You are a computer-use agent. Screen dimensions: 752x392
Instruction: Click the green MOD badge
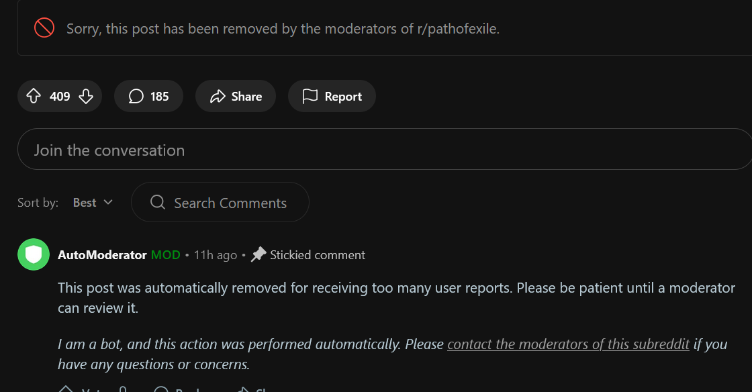tap(166, 254)
